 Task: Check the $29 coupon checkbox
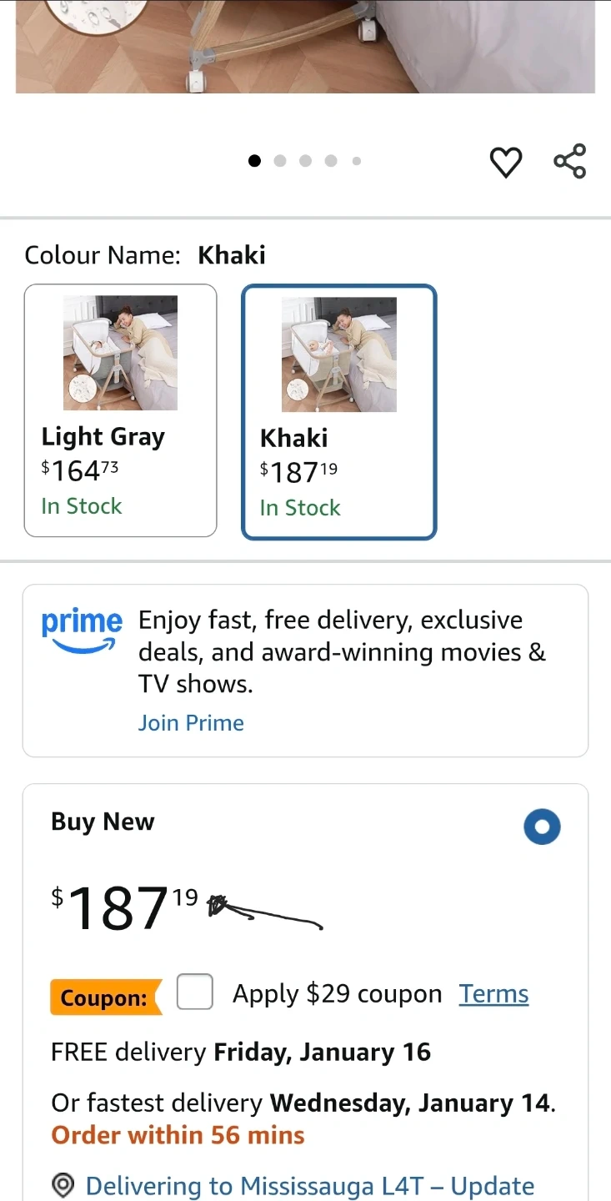[x=195, y=992]
